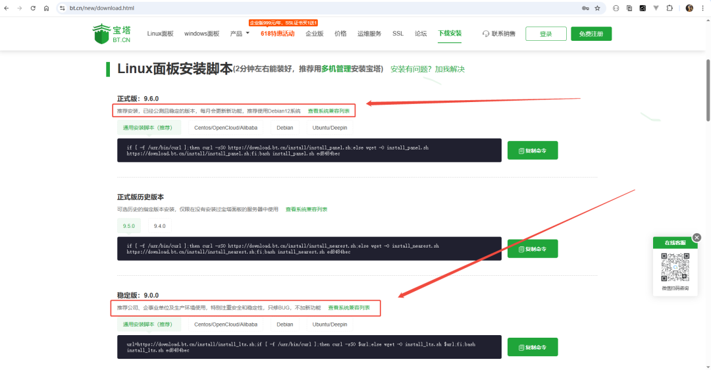Open 查看系统兼容列表 under 稳定版 9.0.0
The width and height of the screenshot is (711, 370).
click(x=349, y=308)
